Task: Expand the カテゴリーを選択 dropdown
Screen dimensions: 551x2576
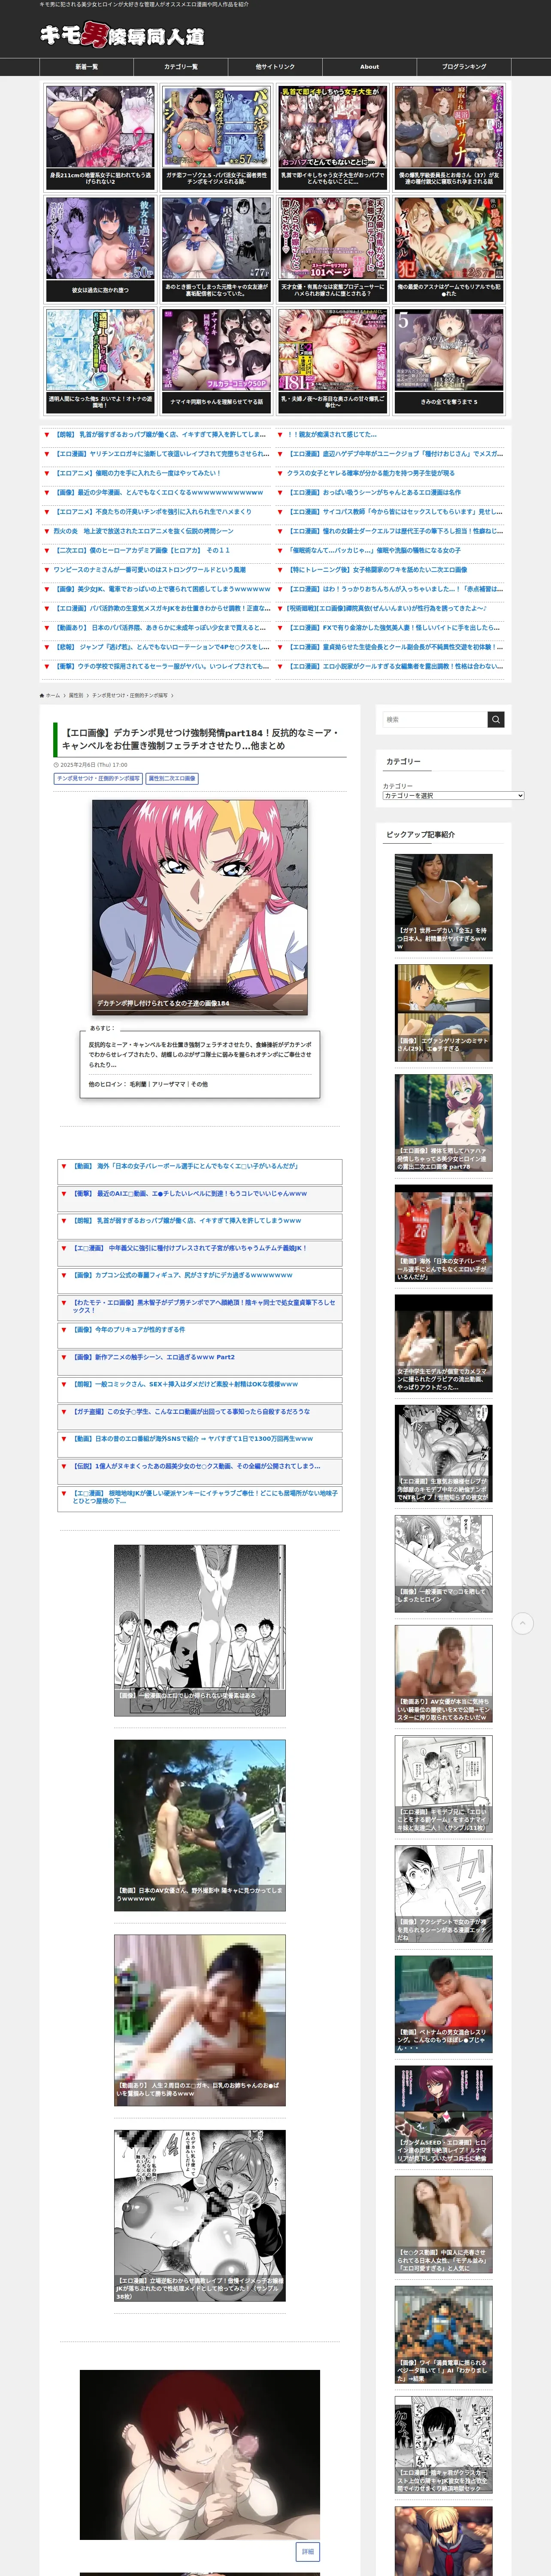Action: (454, 795)
